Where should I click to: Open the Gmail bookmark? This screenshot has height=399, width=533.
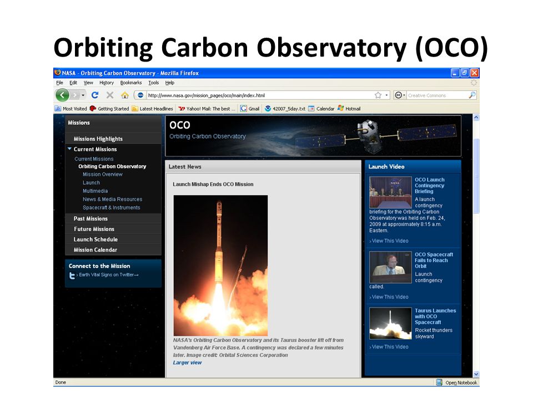click(x=250, y=109)
